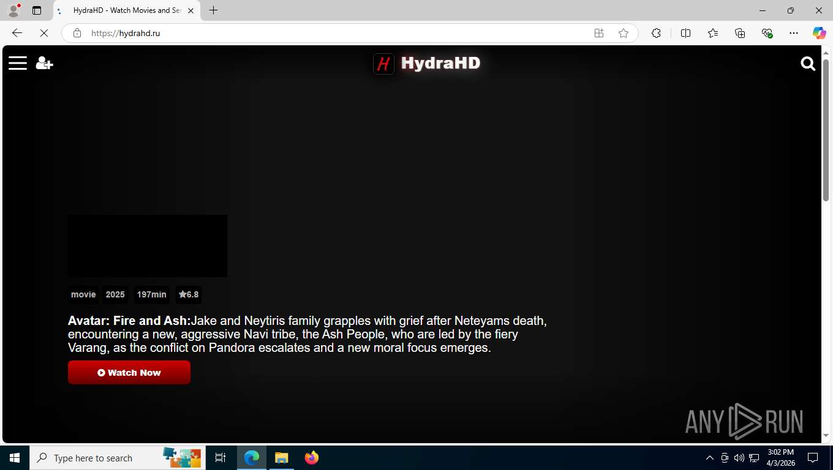Click the movie type tag
Viewport: 833px width, 470px height.
pyautogui.click(x=83, y=294)
